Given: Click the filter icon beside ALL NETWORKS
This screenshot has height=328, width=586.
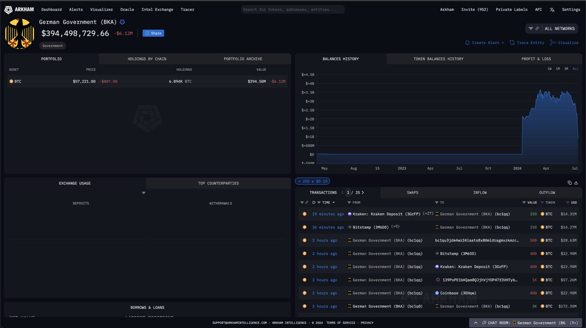Looking at the screenshot, I should coord(532,28).
